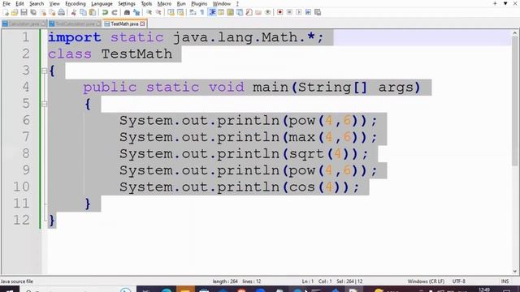Open the user defined language icon

click(221, 12)
